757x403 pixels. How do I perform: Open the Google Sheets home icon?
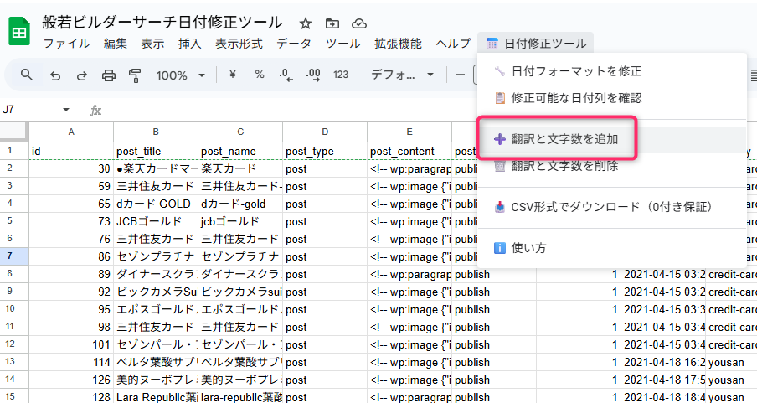pos(19,32)
